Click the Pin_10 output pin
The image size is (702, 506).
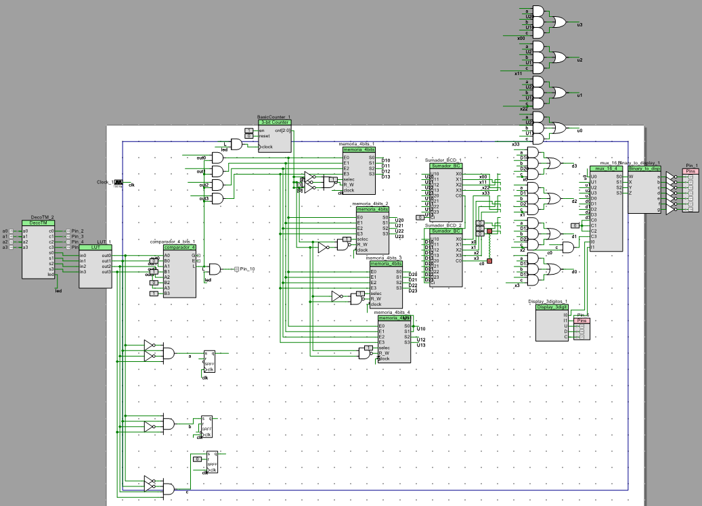[237, 269]
